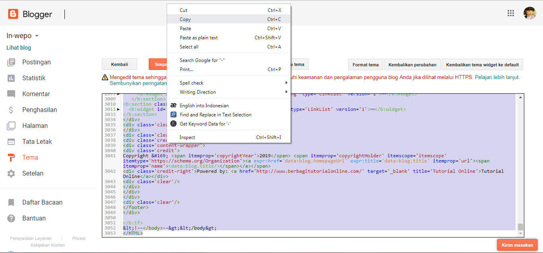Open the Bantuan help icon
The height and width of the screenshot is (253, 543).
[11, 218]
